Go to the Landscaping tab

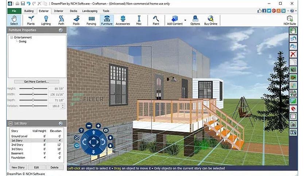coord(90,11)
